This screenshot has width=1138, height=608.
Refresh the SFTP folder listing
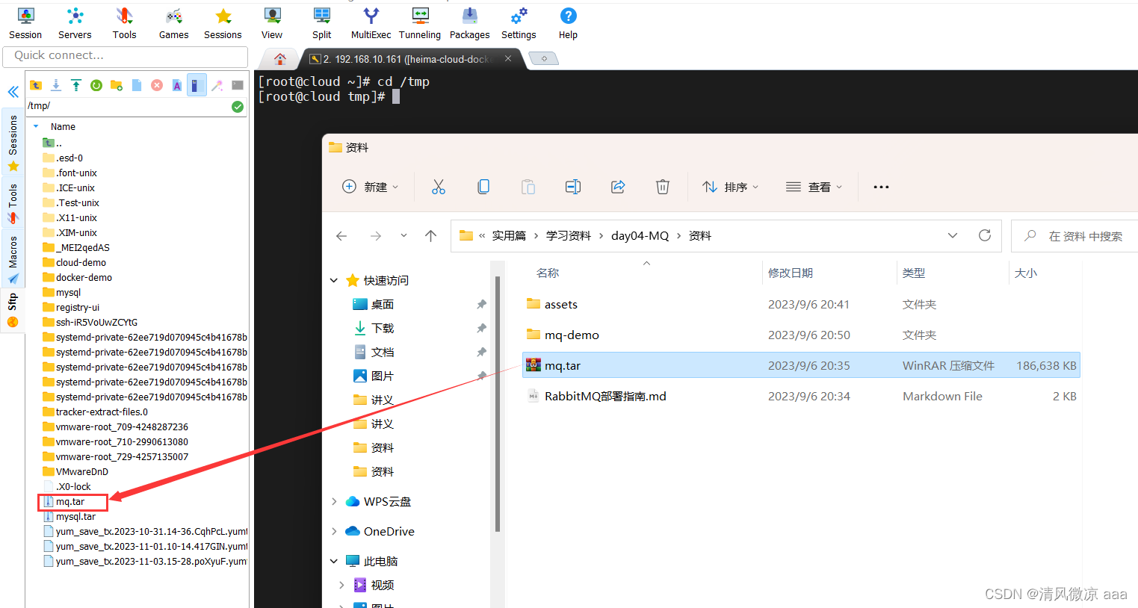96,85
